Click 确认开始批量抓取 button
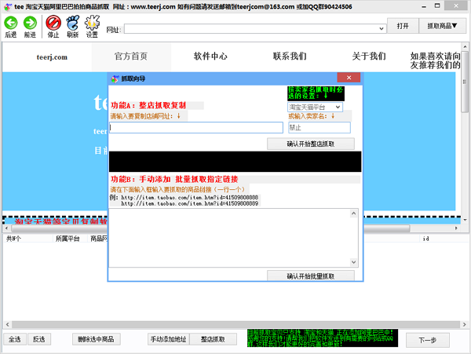 point(311,276)
